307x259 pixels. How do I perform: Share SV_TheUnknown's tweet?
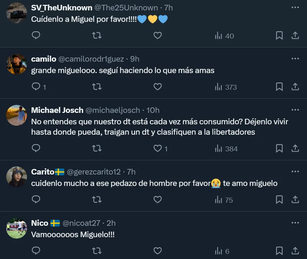295,35
